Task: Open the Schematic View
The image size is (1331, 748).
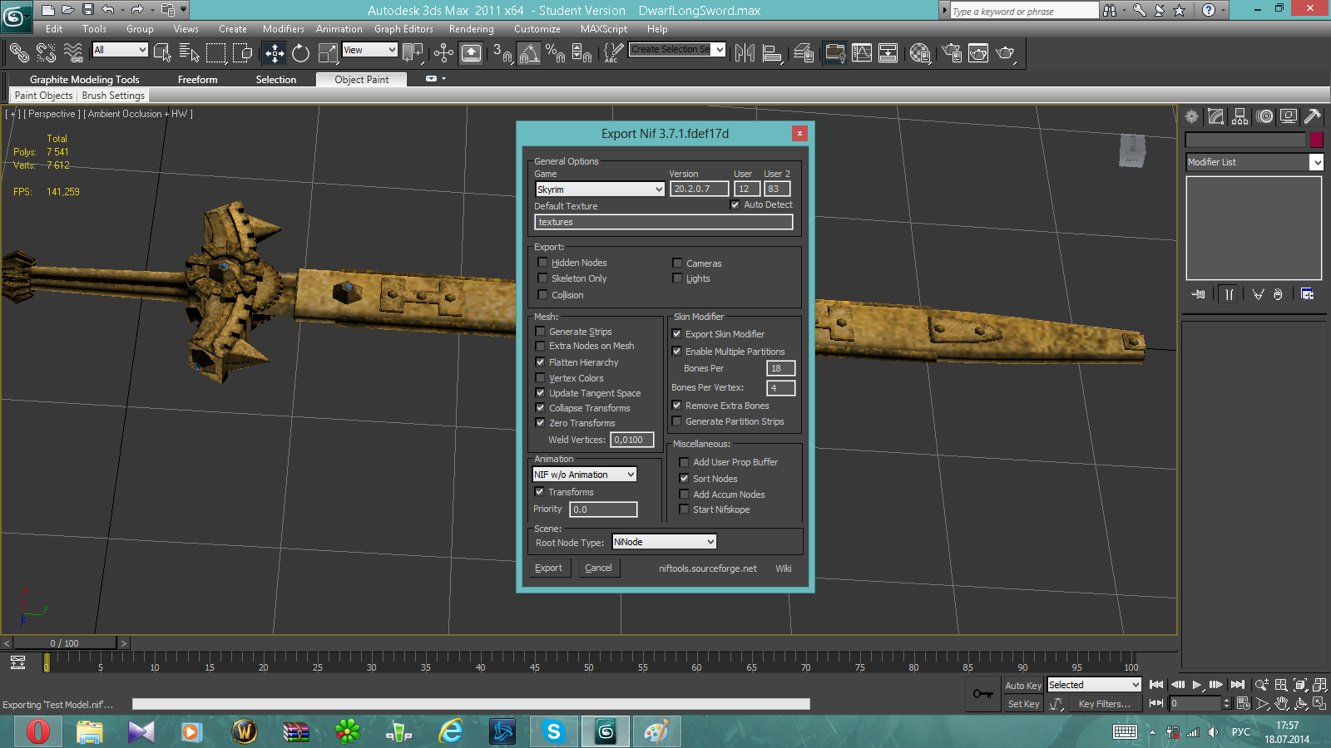Action: 888,53
